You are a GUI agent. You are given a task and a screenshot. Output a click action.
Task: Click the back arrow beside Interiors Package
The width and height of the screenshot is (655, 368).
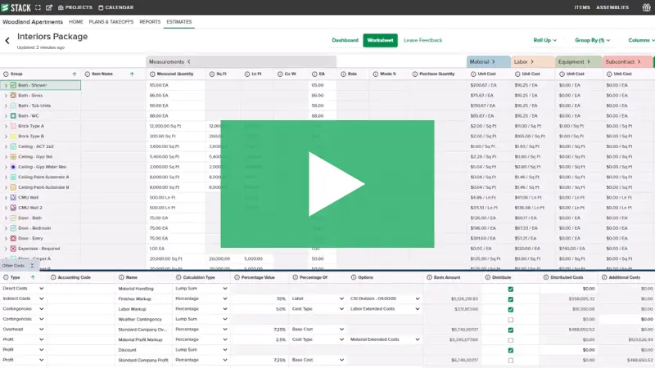[x=7, y=40]
